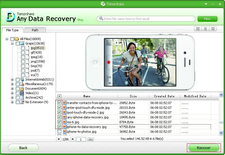Image resolution: width=225 pixels, height=155 pixels.
Task: Select the File Type tab
Action: click(x=12, y=30)
